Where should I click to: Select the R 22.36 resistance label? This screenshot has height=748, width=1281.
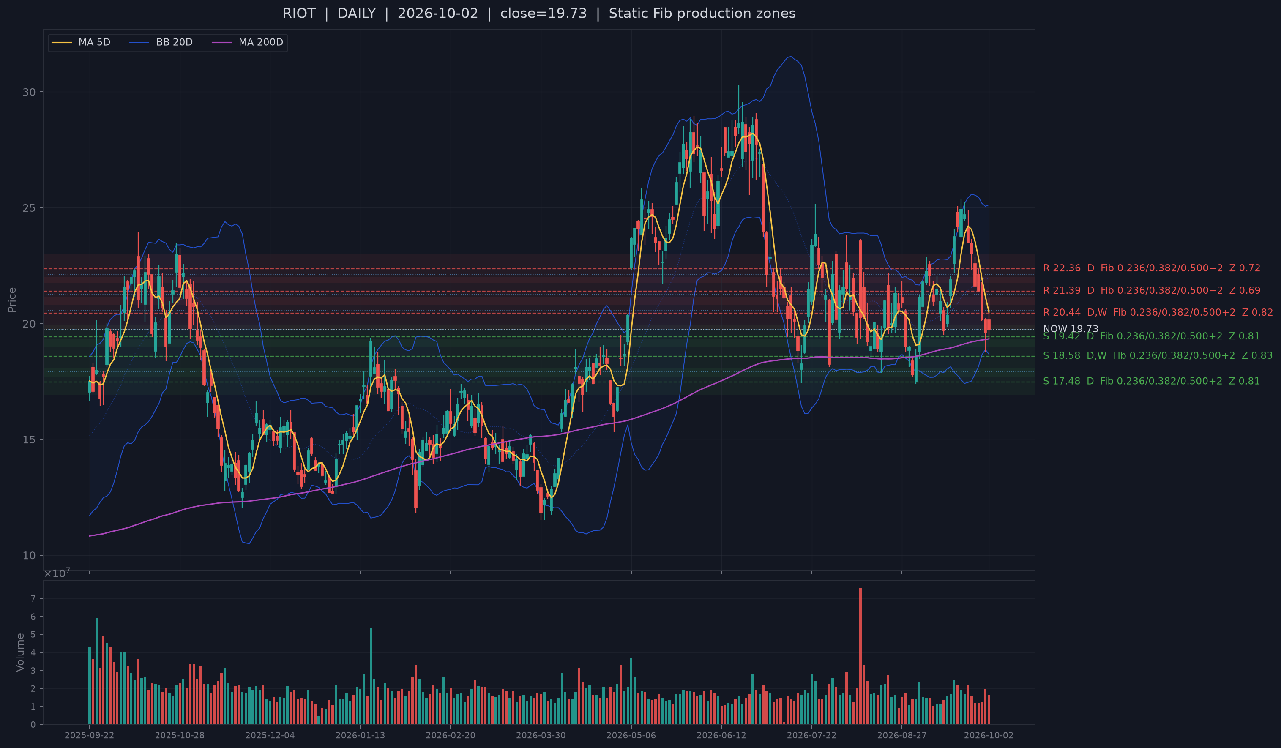point(1151,268)
